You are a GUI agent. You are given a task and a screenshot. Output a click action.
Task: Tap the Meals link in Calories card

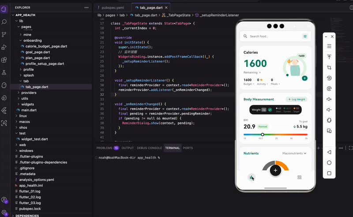pos(275,84)
